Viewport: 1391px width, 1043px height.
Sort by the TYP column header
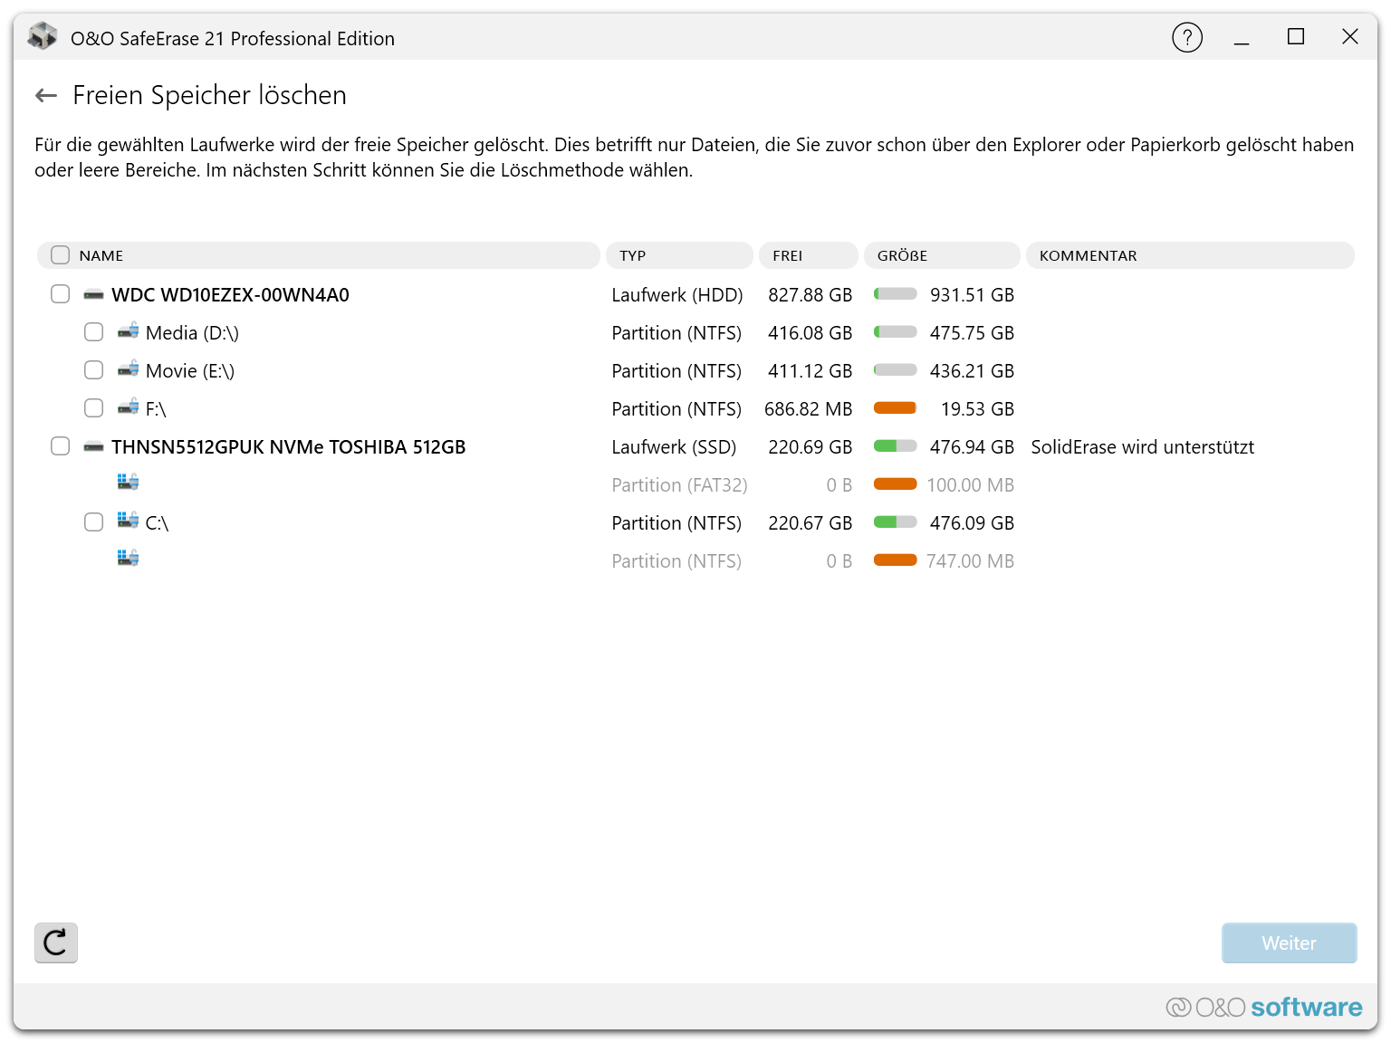pos(678,255)
